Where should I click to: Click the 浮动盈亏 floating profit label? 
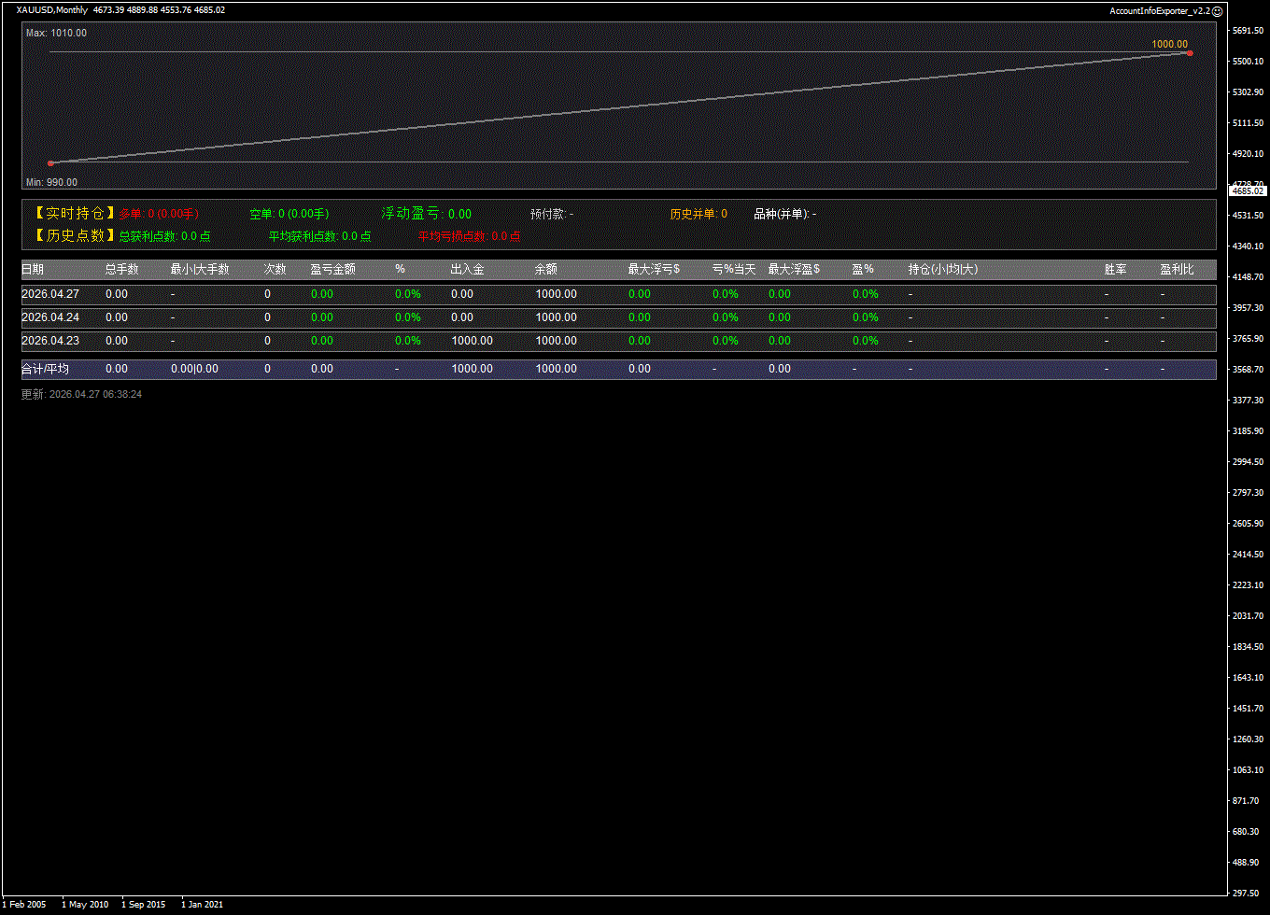[x=413, y=214]
